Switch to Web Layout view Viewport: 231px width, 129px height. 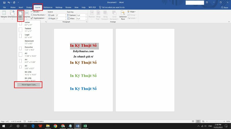pyautogui.click(x=203, y=121)
